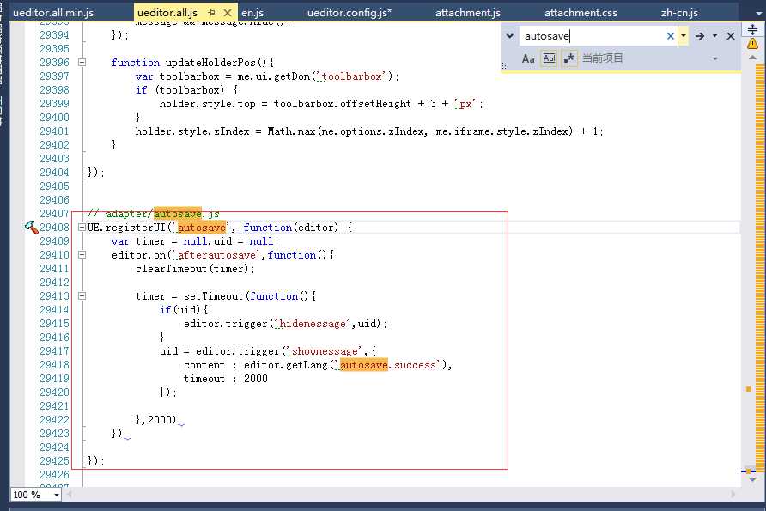Open the 100 % zoom dropdown
The height and width of the screenshot is (511, 766).
click(56, 495)
